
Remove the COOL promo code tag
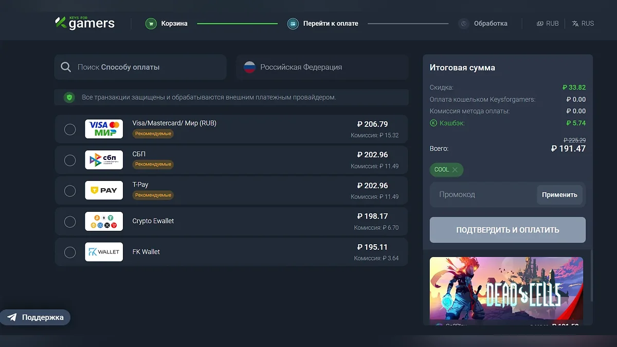(455, 170)
